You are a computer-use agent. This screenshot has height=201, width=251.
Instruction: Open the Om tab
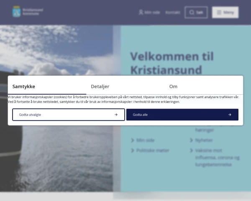point(204,86)
